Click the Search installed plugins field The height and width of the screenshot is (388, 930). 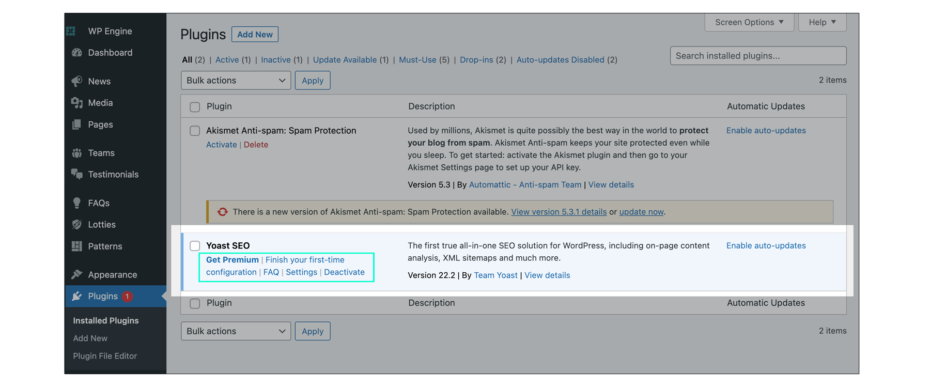(758, 56)
